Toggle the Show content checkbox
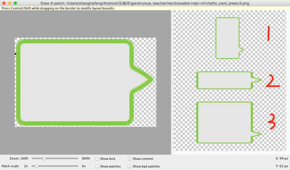 pyautogui.click(x=129, y=159)
